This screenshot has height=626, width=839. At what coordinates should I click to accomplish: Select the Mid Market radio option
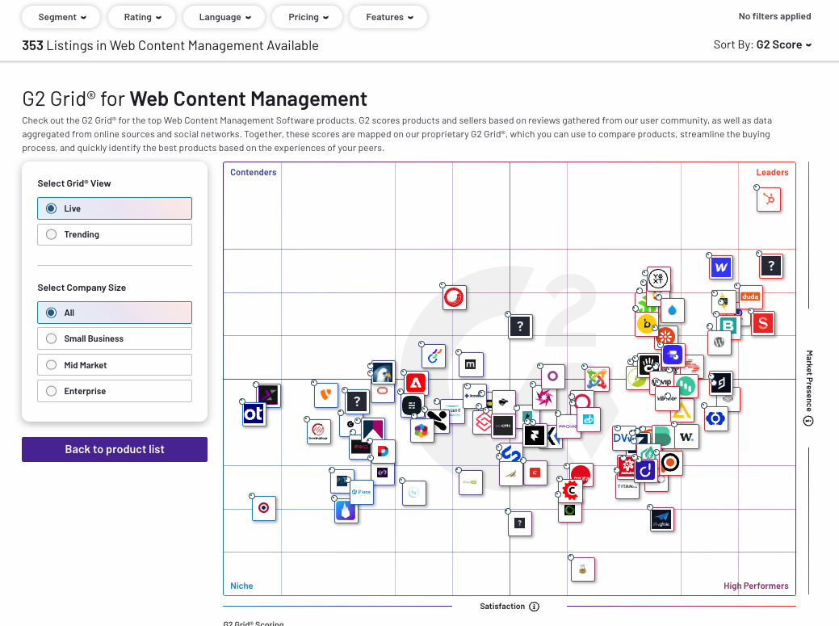click(x=115, y=365)
